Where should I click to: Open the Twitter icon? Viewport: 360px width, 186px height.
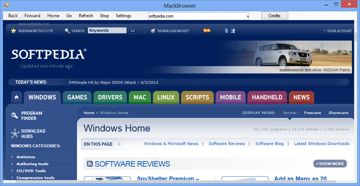[227, 31]
